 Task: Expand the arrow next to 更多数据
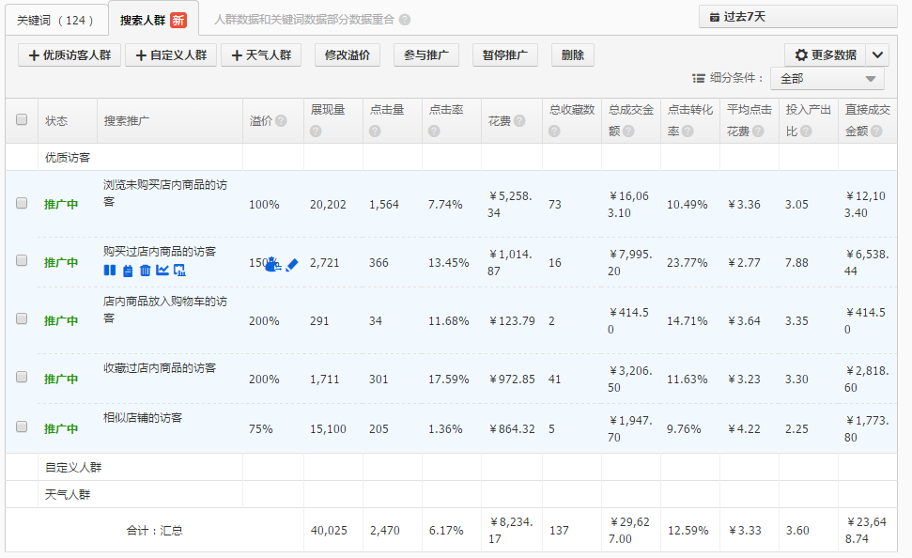pyautogui.click(x=876, y=55)
